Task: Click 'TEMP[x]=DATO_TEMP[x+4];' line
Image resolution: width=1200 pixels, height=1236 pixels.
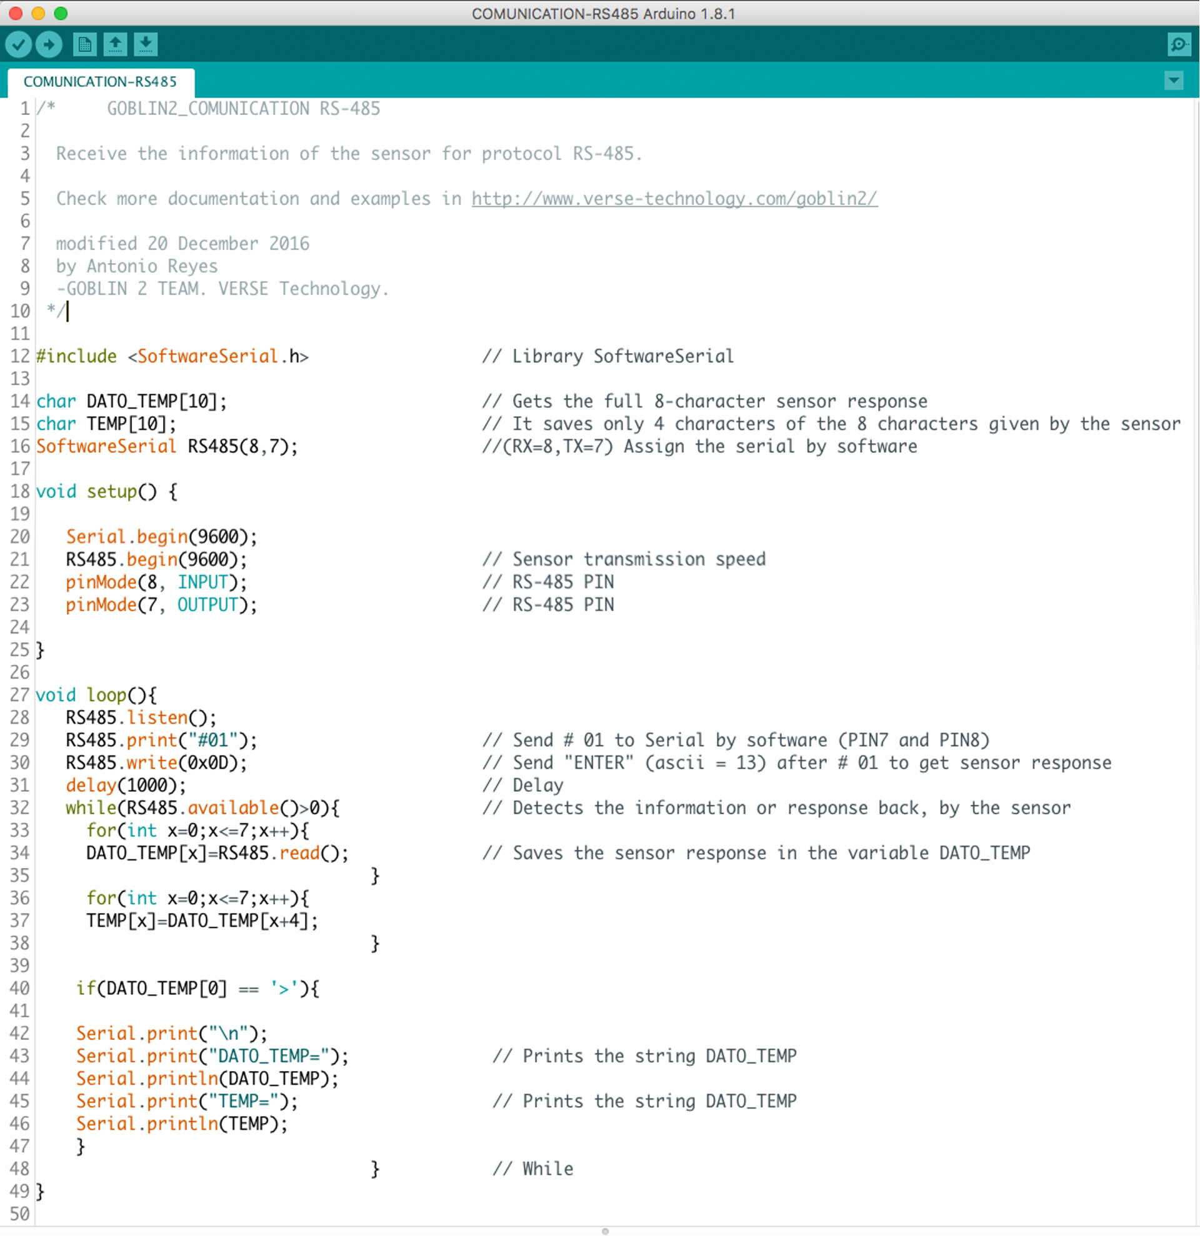Action: click(202, 920)
